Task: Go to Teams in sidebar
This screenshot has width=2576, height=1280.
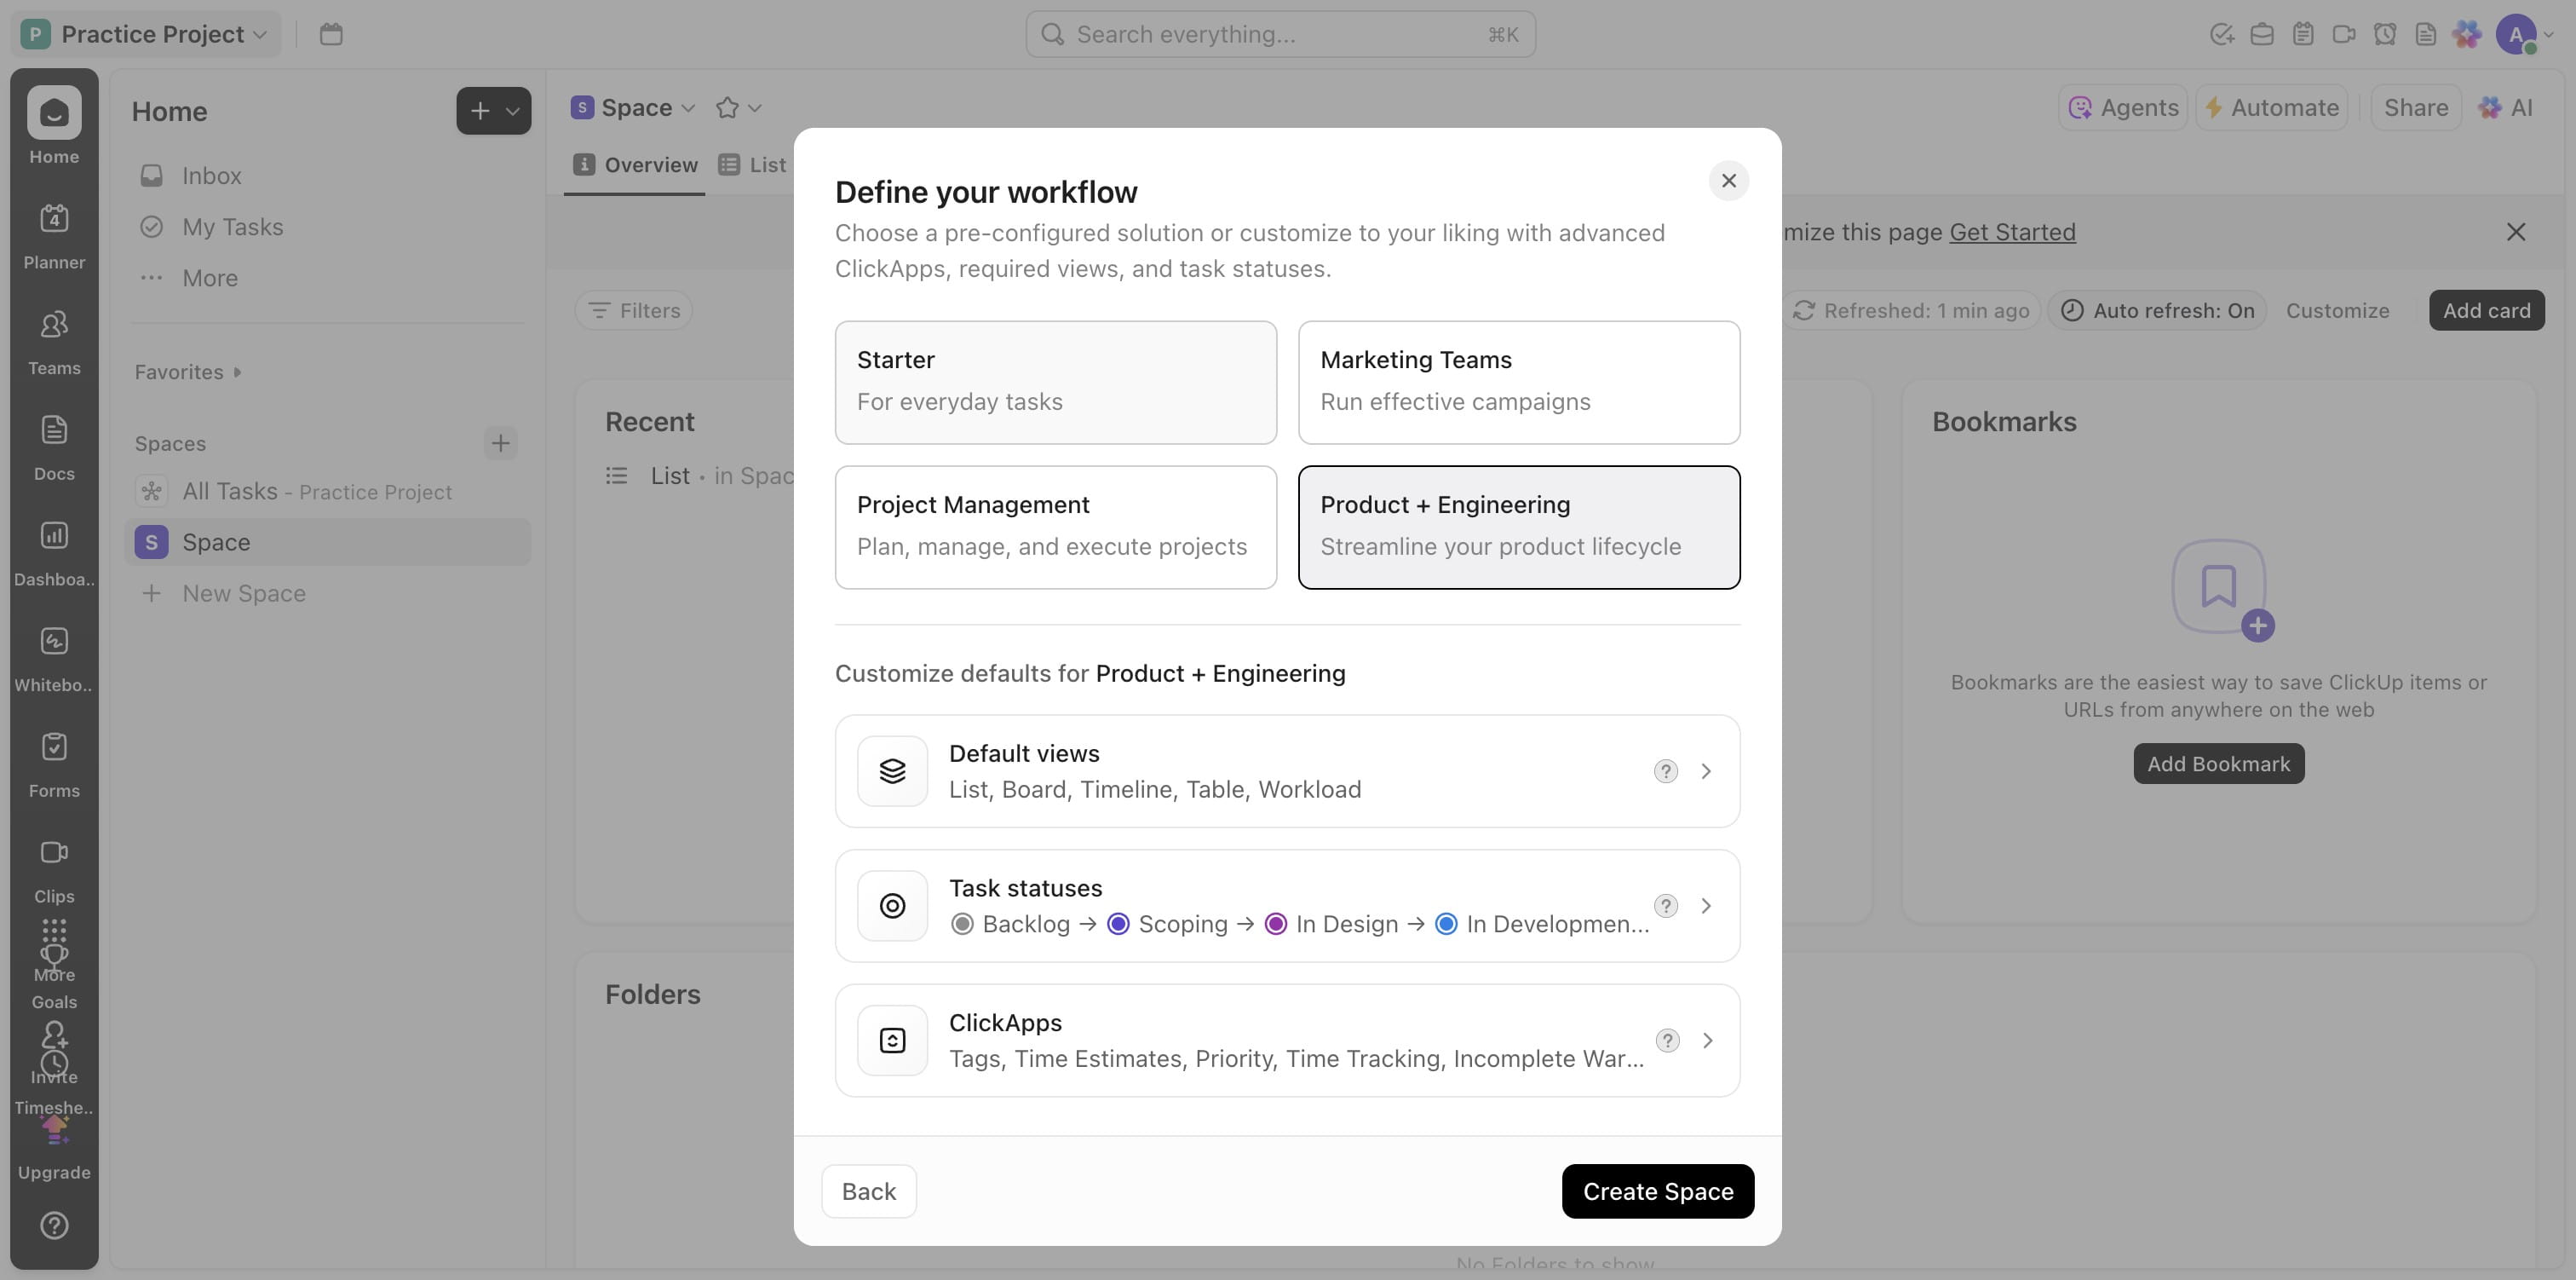Action: [54, 341]
